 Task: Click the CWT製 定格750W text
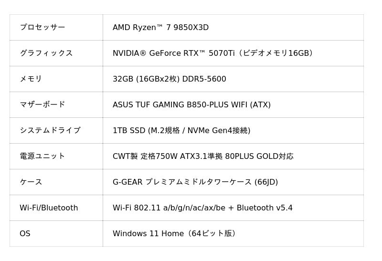pos(145,156)
